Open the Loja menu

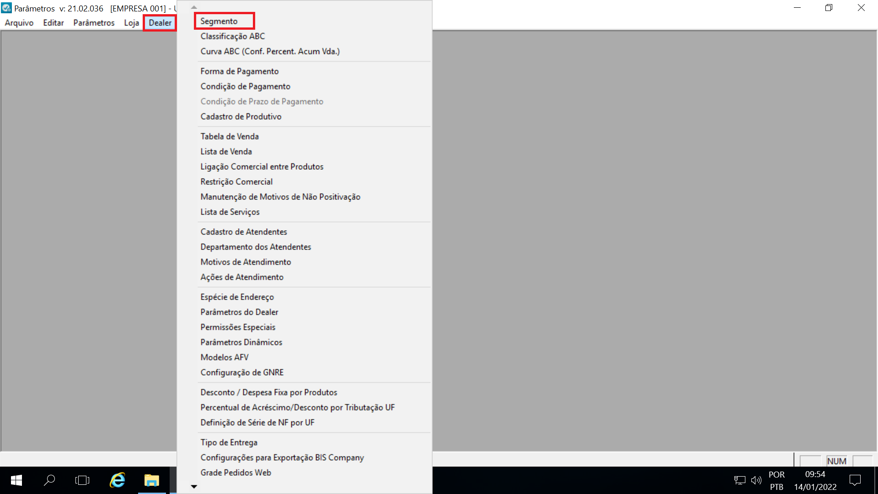coord(131,23)
